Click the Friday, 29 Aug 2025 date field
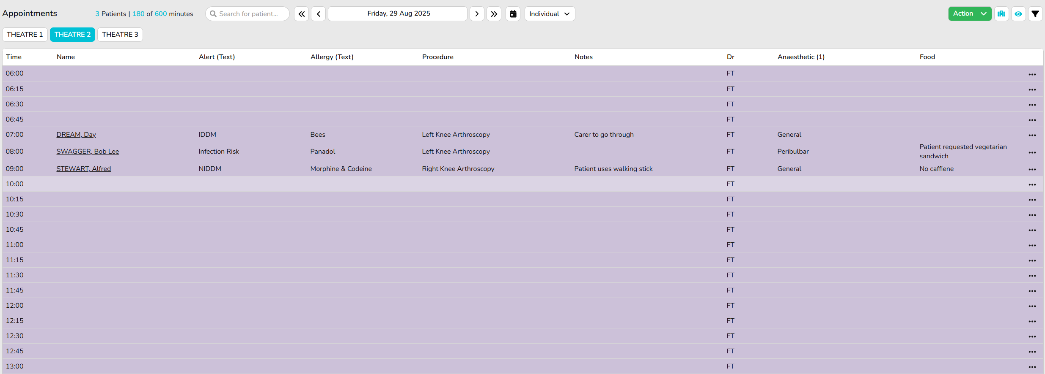The width and height of the screenshot is (1045, 374). point(398,14)
